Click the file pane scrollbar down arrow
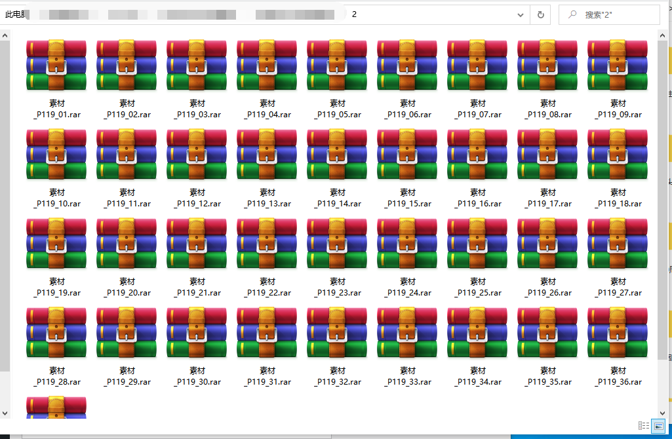 tap(663, 413)
